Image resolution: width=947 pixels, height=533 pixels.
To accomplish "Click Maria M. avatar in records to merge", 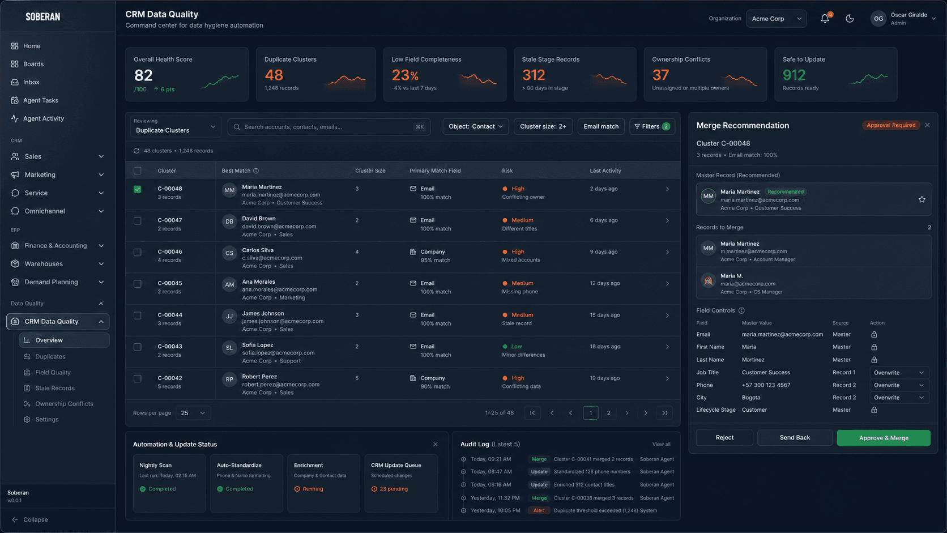I will (709, 280).
